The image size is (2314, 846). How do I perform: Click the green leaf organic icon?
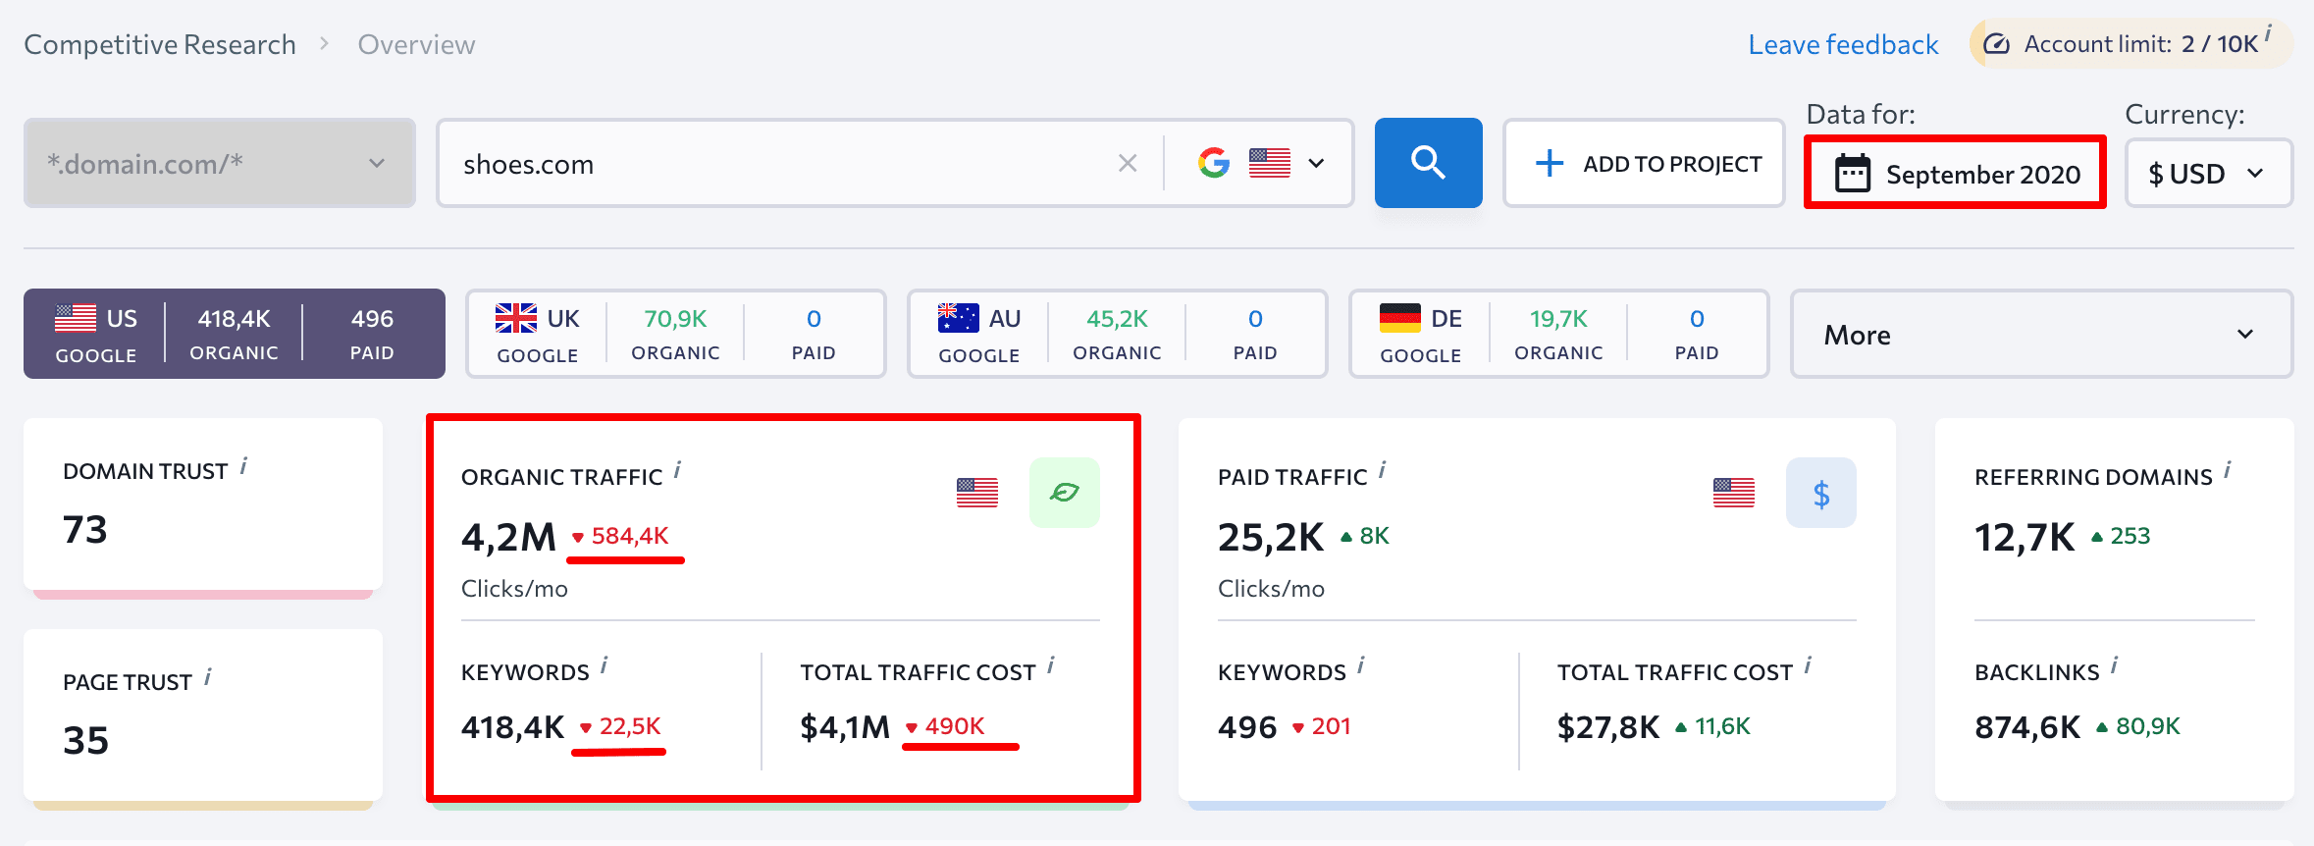click(1065, 493)
